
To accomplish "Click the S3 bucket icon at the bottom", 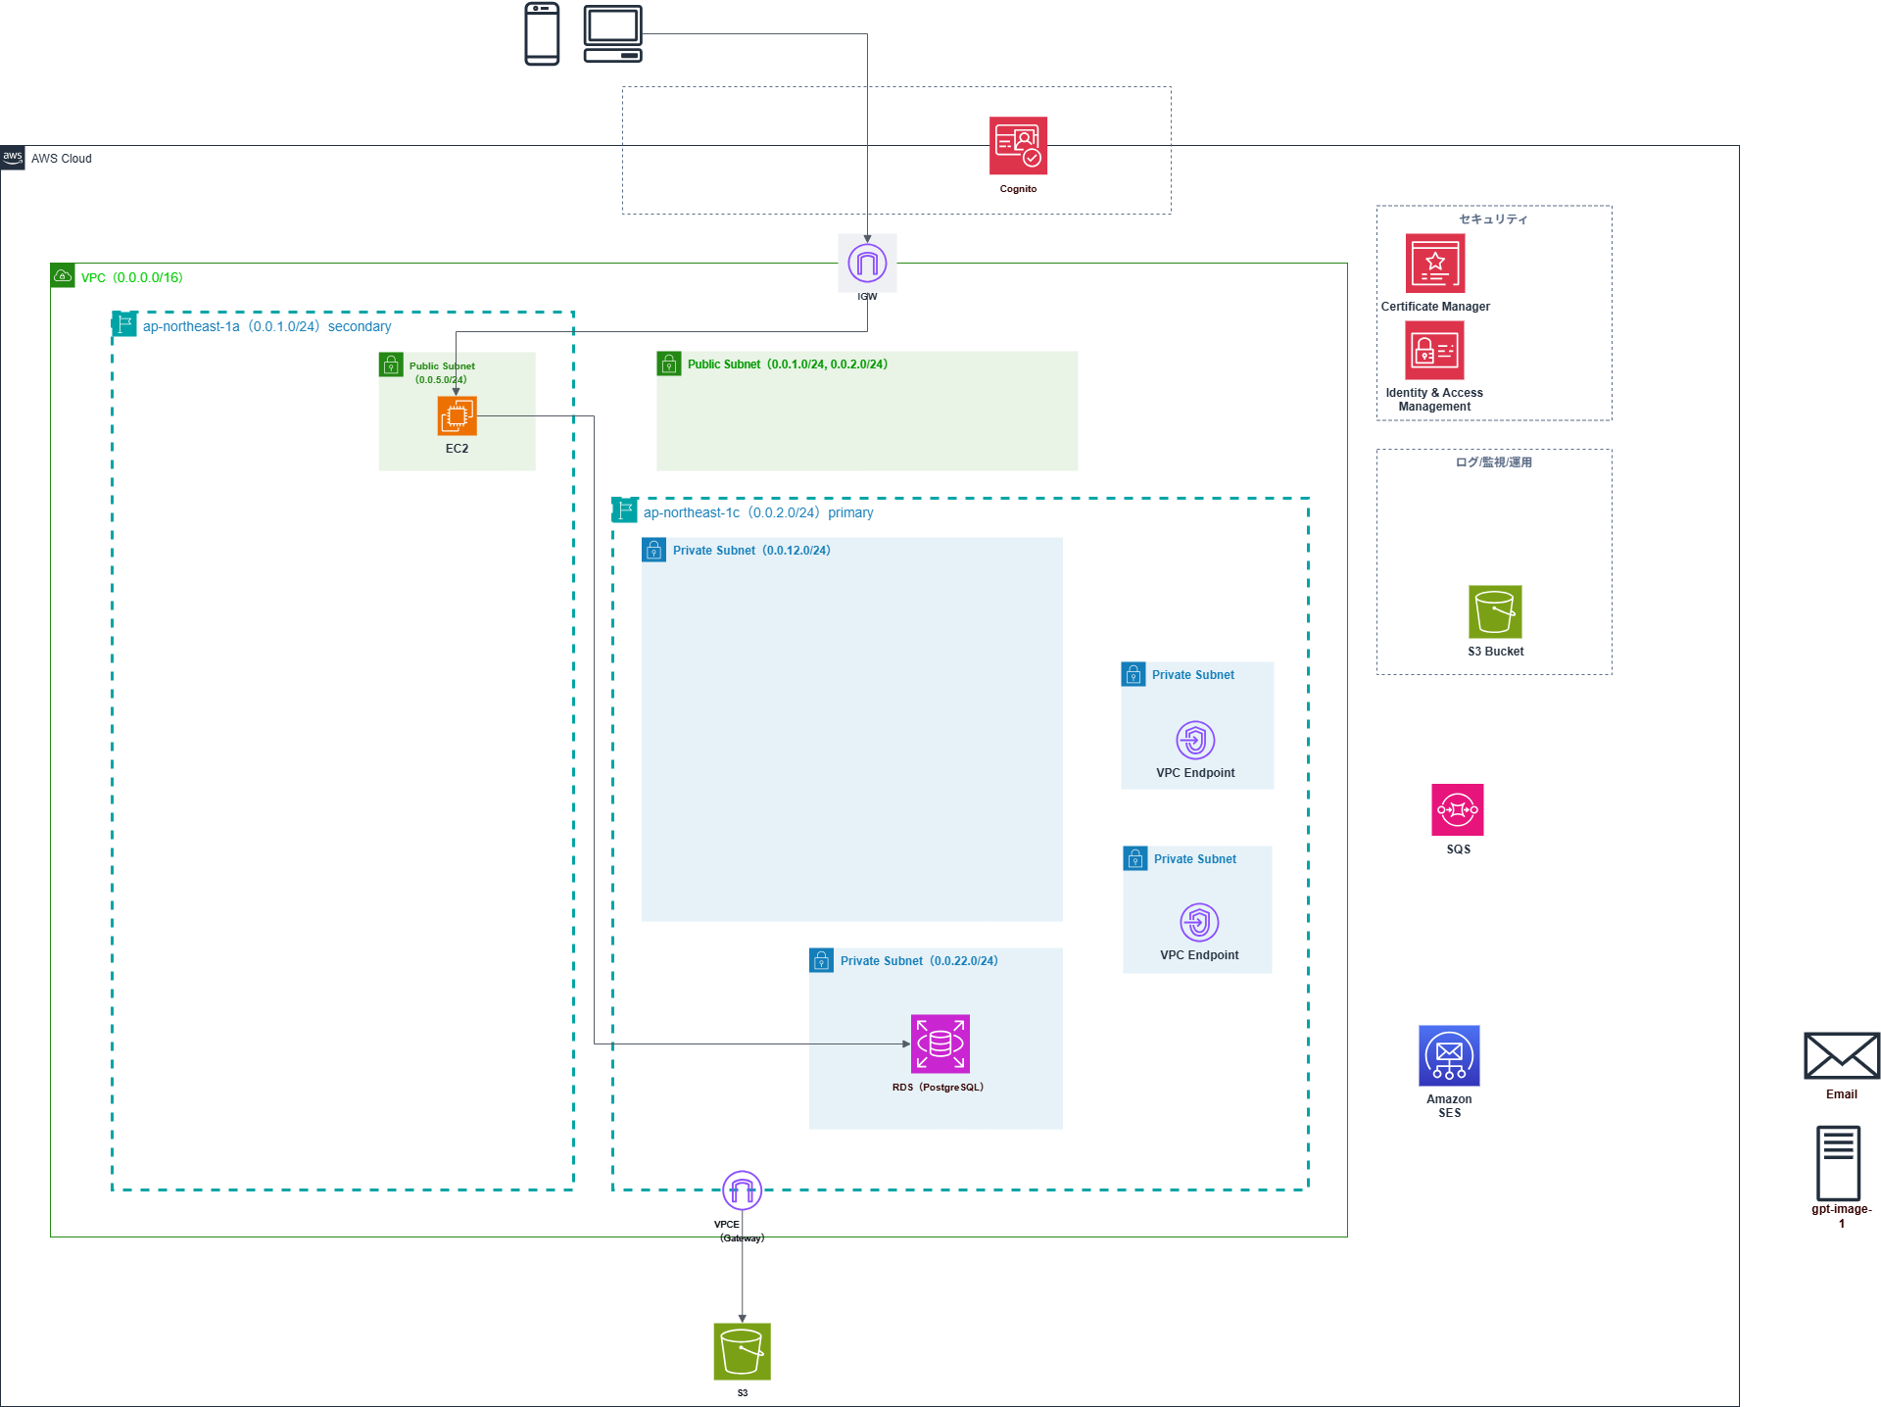I will pos(742,1351).
